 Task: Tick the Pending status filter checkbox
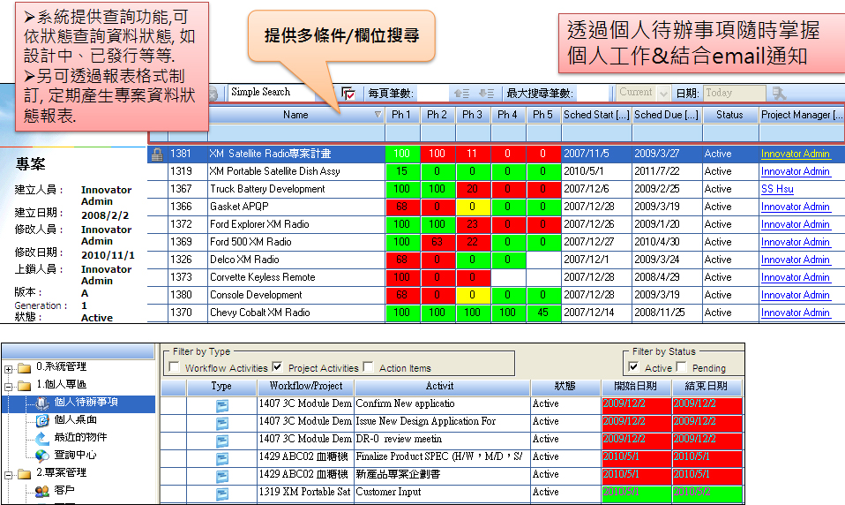(x=682, y=367)
